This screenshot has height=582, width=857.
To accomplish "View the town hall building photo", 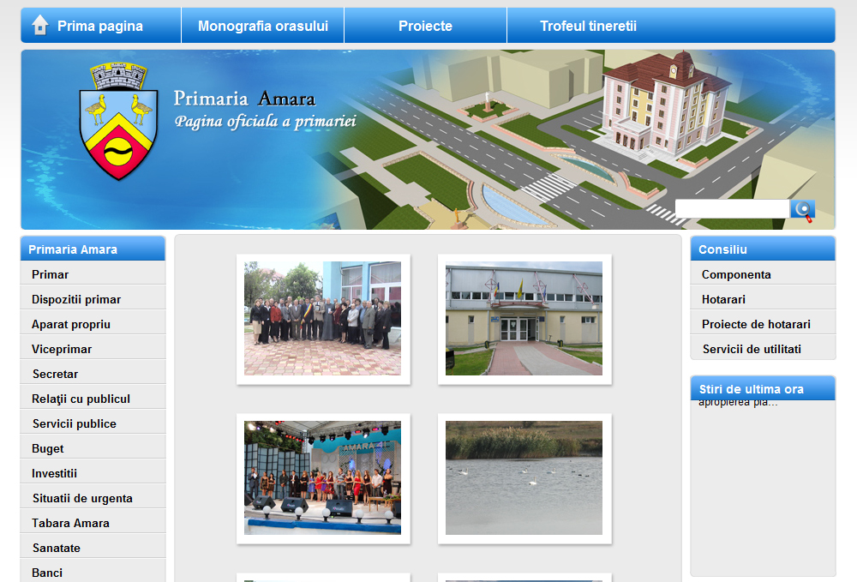I will point(524,318).
